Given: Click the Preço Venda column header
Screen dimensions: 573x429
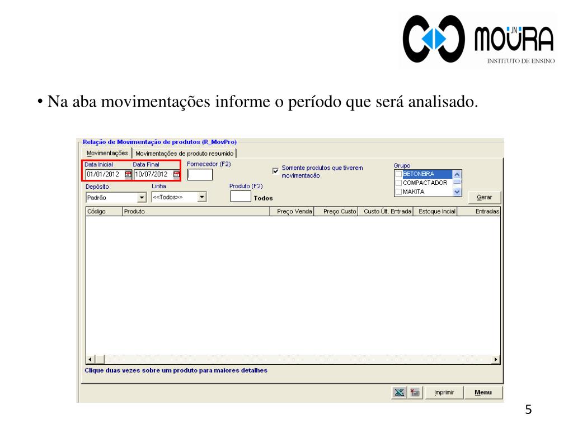Looking at the screenshot, I should [x=292, y=212].
